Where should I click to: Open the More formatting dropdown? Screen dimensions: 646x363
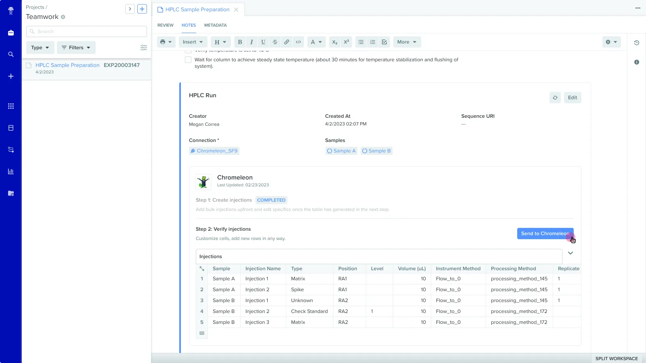[x=407, y=42]
